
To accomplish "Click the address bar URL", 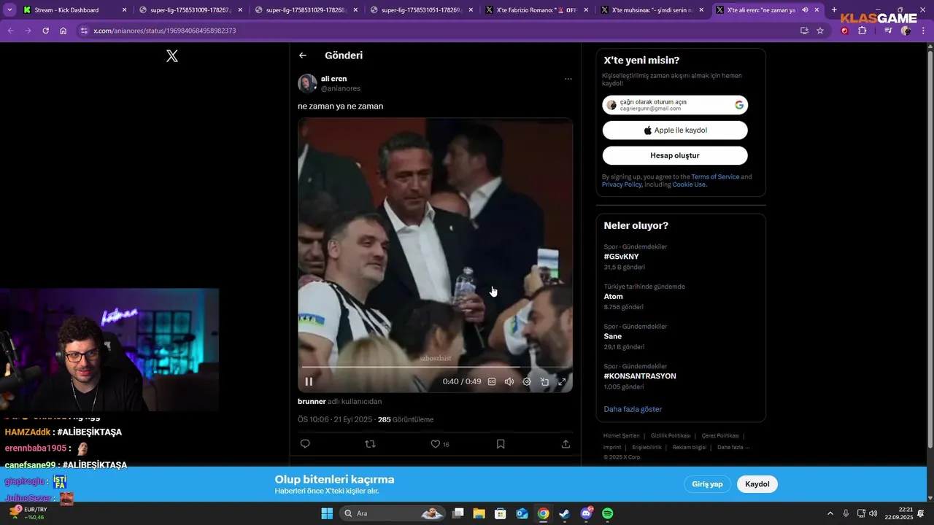I will 165,31.
